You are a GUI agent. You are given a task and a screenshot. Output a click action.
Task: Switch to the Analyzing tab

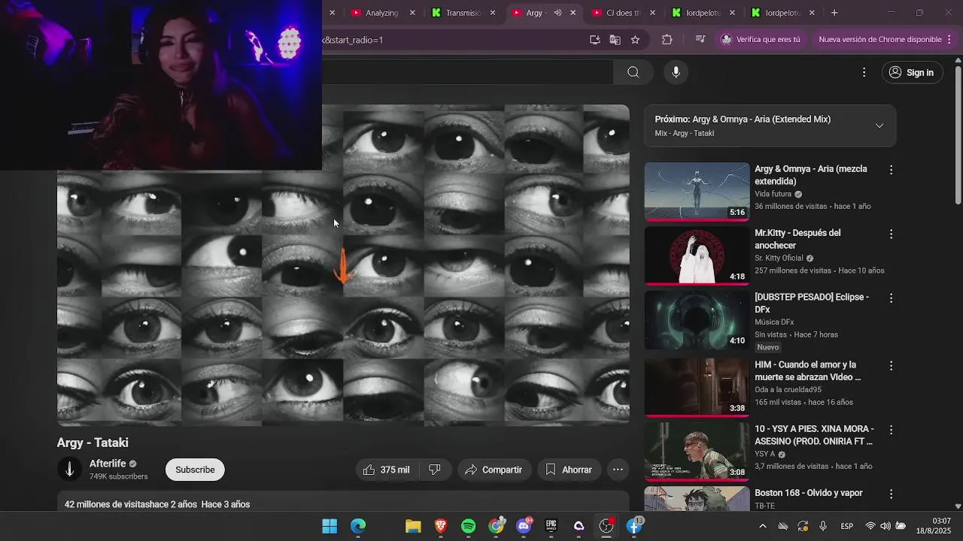point(382,13)
